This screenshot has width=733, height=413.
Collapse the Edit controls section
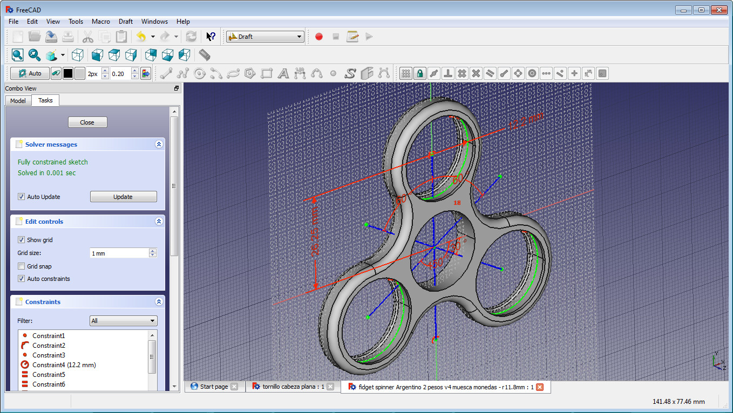tap(159, 222)
